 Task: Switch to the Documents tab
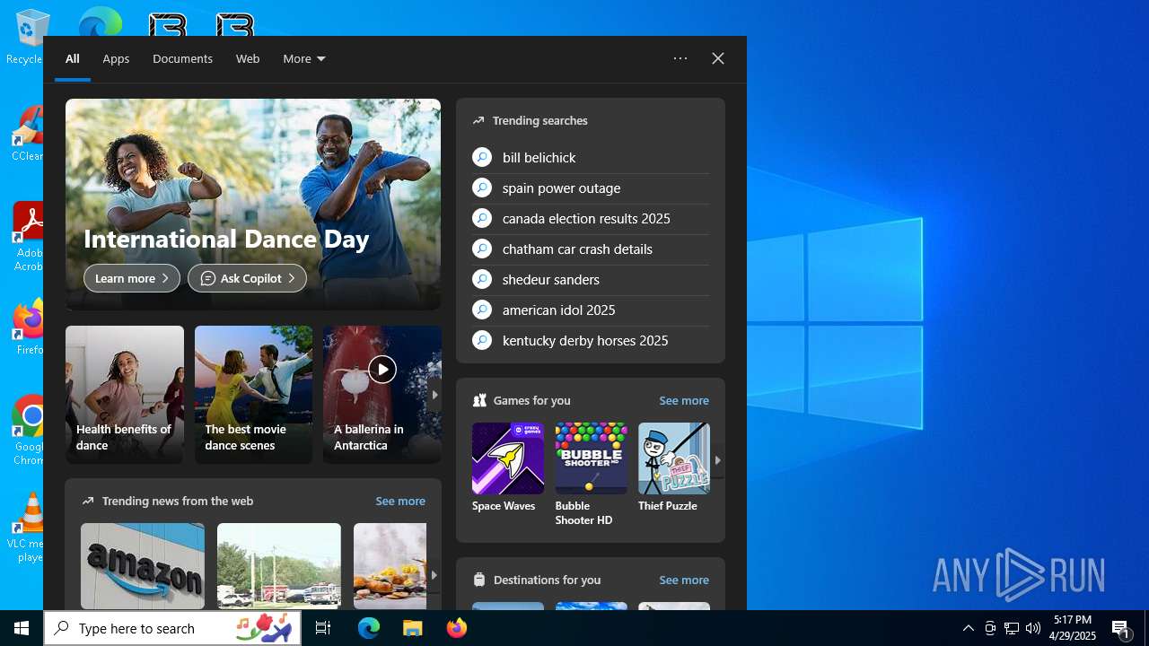(182, 58)
